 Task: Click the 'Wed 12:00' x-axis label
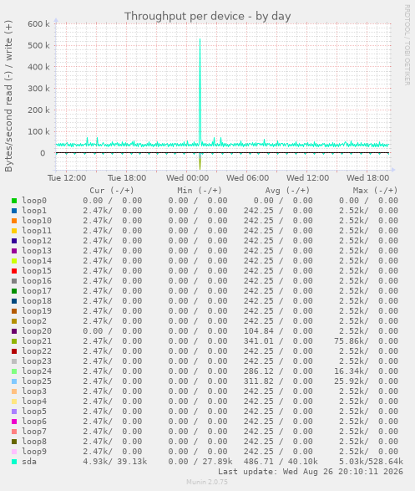click(x=308, y=178)
